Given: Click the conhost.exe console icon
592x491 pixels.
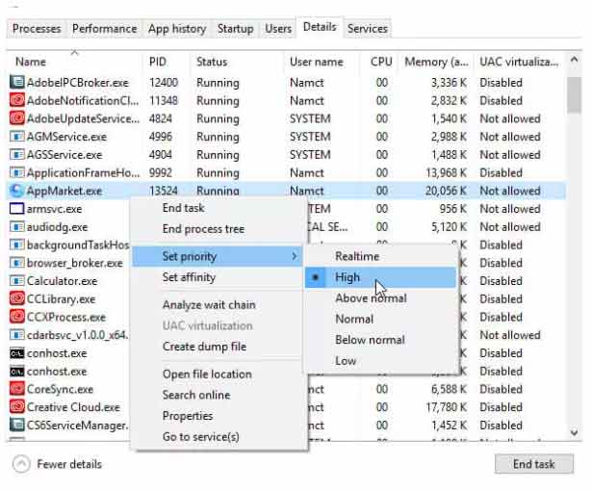Looking at the screenshot, I should [x=16, y=353].
